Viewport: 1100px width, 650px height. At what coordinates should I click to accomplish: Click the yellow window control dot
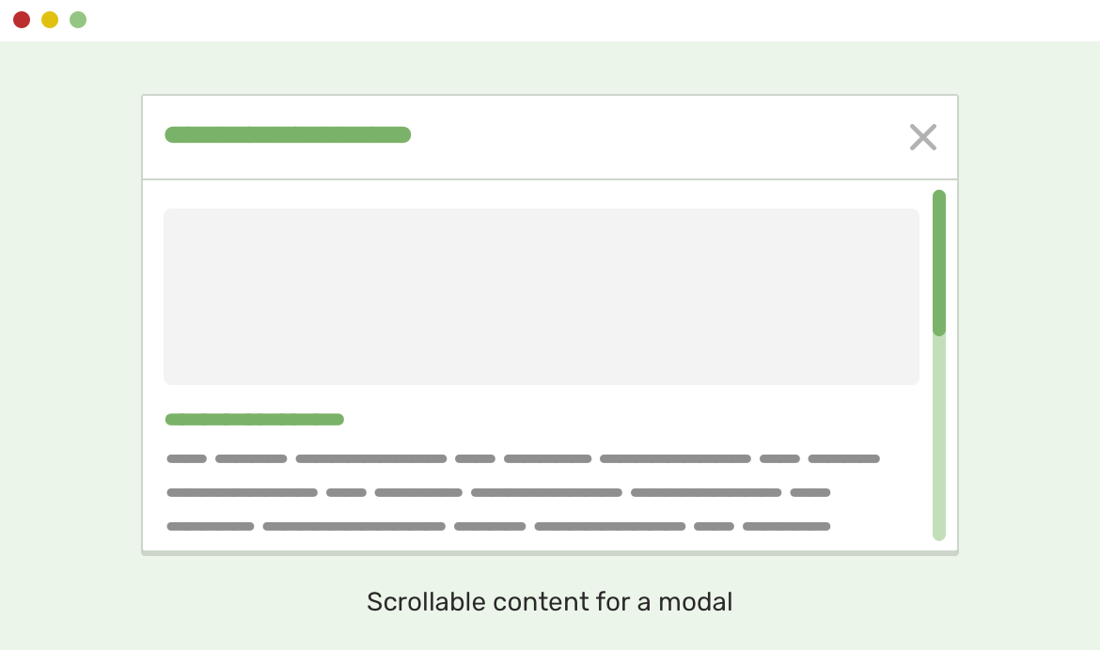(50, 20)
